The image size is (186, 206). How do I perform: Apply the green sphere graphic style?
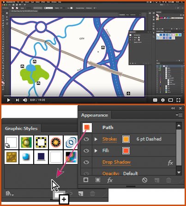[26, 142]
